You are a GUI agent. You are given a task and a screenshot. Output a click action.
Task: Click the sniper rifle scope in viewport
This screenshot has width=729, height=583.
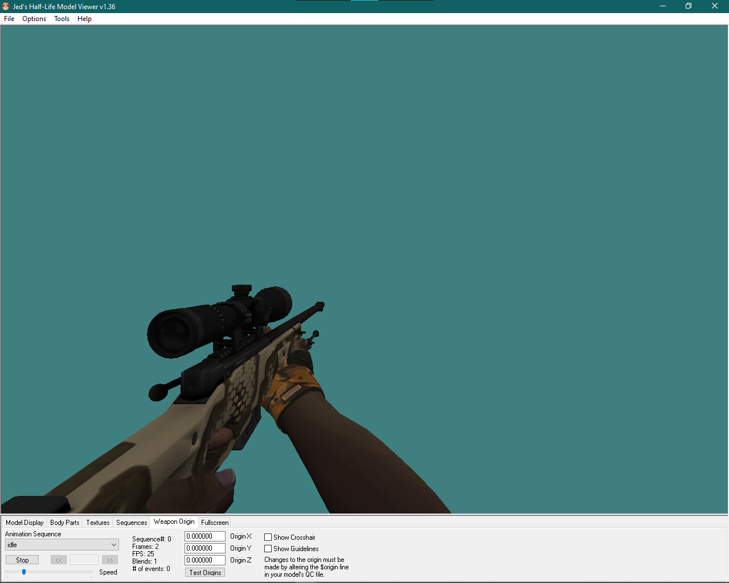(219, 322)
